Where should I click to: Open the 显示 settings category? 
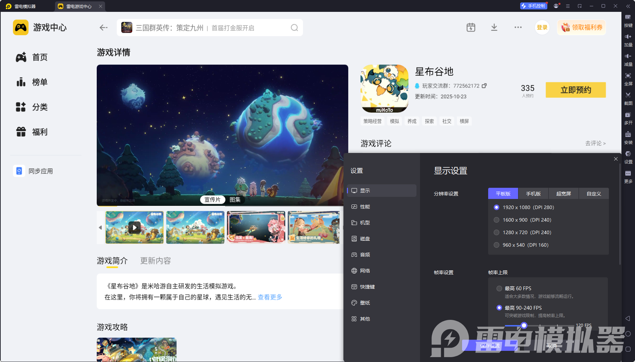point(382,191)
